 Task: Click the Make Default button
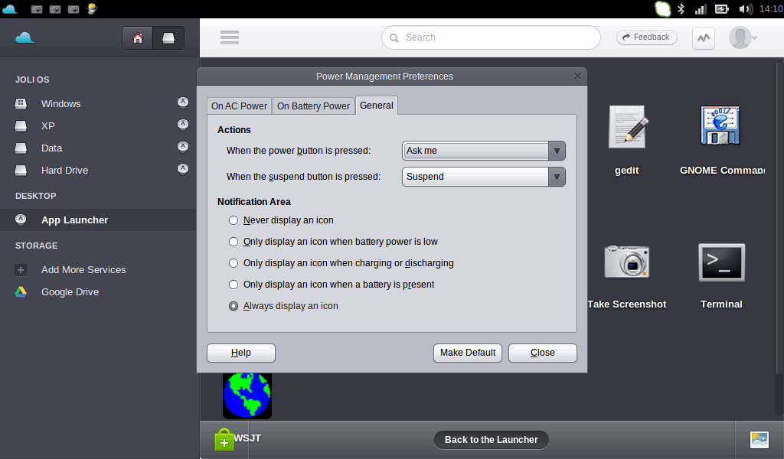click(x=467, y=353)
